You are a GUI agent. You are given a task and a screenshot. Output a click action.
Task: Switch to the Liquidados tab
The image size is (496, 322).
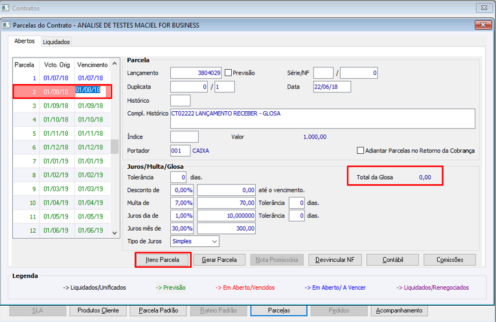56,42
